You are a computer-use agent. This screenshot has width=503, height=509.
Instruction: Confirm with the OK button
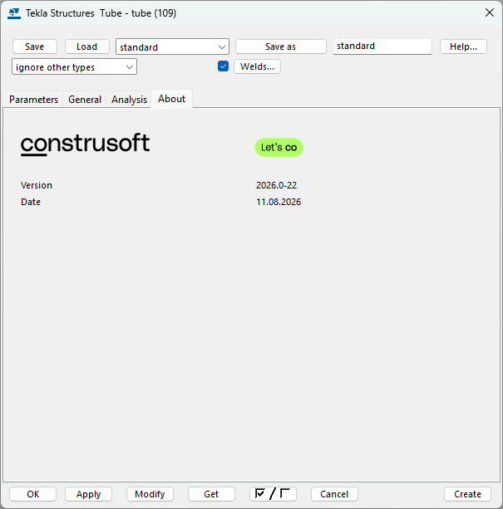[32, 494]
